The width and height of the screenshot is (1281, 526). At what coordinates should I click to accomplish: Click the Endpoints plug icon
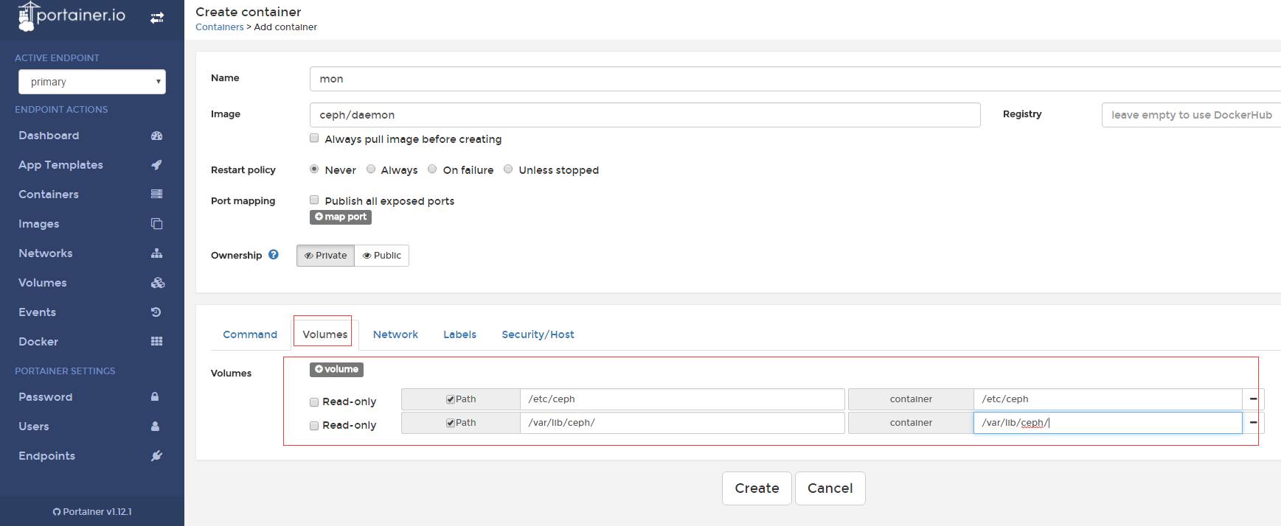[156, 456]
